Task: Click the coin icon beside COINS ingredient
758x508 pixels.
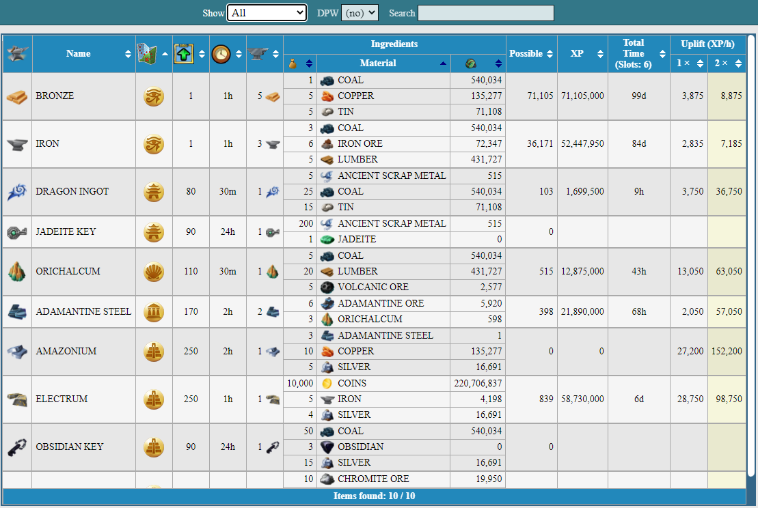Action: (x=327, y=384)
